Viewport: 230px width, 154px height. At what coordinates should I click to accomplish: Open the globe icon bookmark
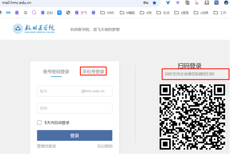coord(68,13)
